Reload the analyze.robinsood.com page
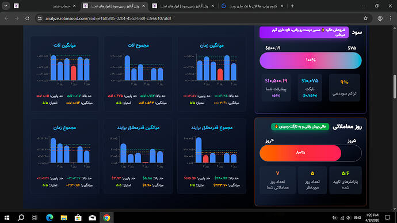Image resolution: width=397 pixels, height=223 pixels. click(27, 18)
